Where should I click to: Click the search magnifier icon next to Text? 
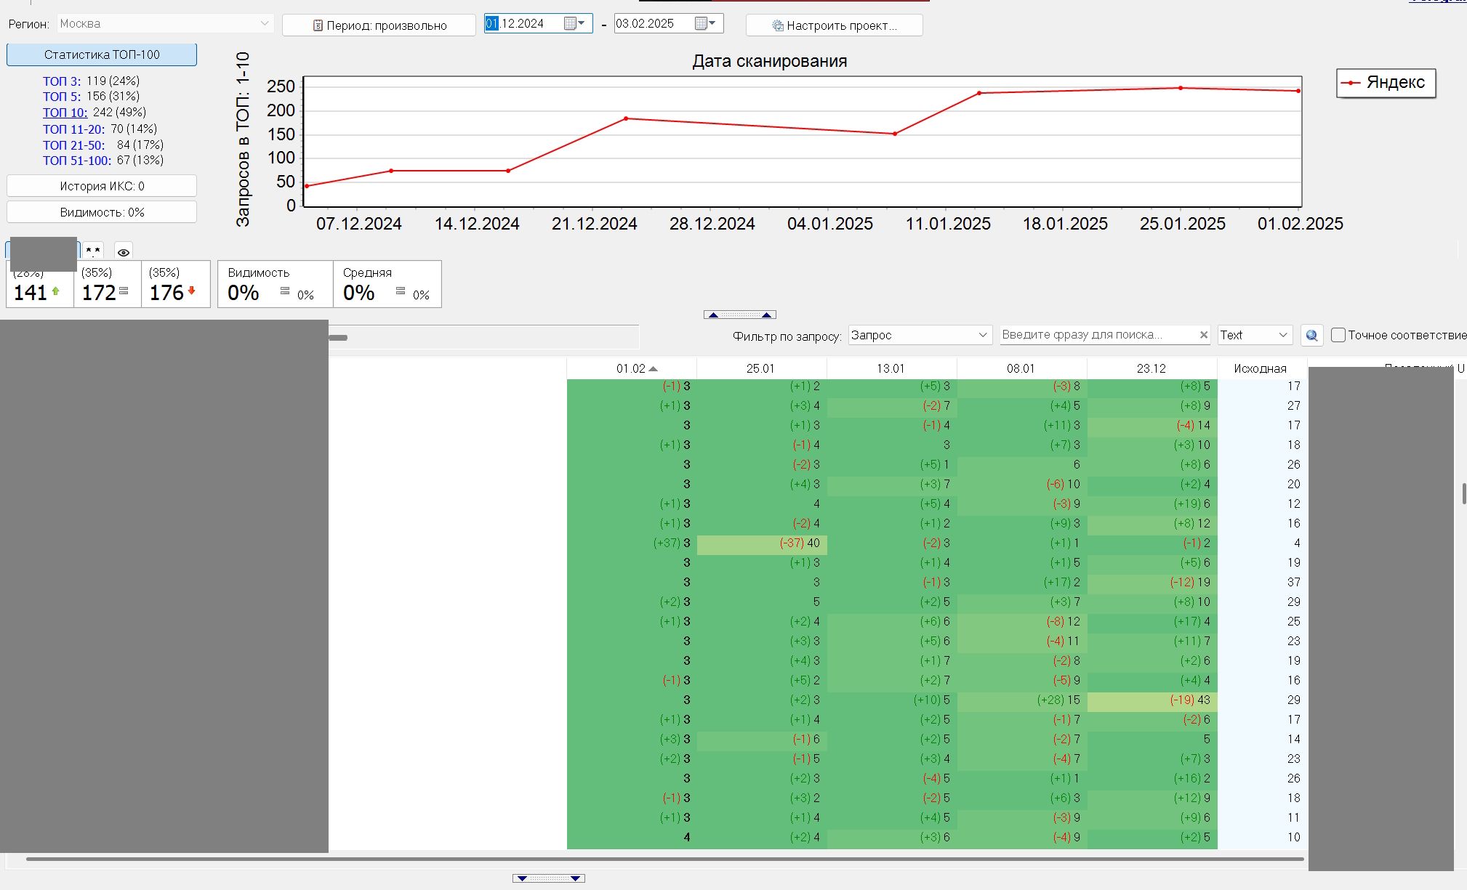click(1311, 335)
